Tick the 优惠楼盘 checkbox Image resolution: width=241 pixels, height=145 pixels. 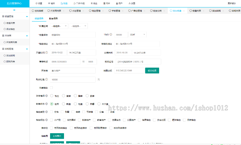51,88
